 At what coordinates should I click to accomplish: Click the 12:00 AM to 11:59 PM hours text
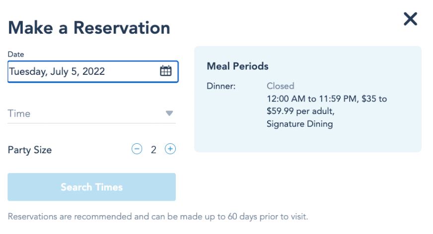point(312,99)
